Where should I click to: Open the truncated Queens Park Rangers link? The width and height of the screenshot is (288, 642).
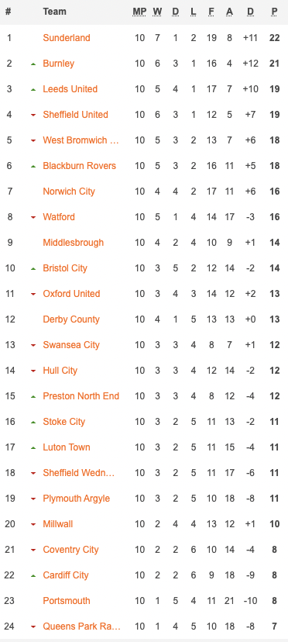(x=82, y=626)
